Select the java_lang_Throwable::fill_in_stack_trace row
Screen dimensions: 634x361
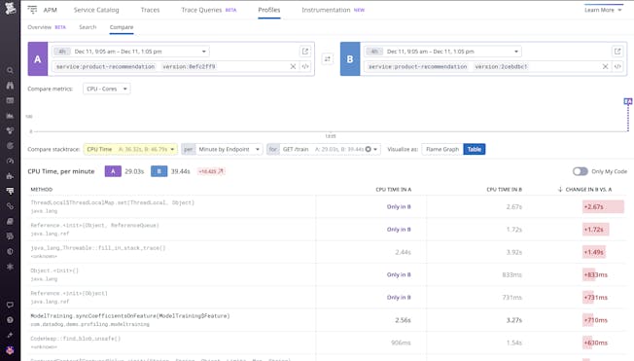(x=328, y=252)
